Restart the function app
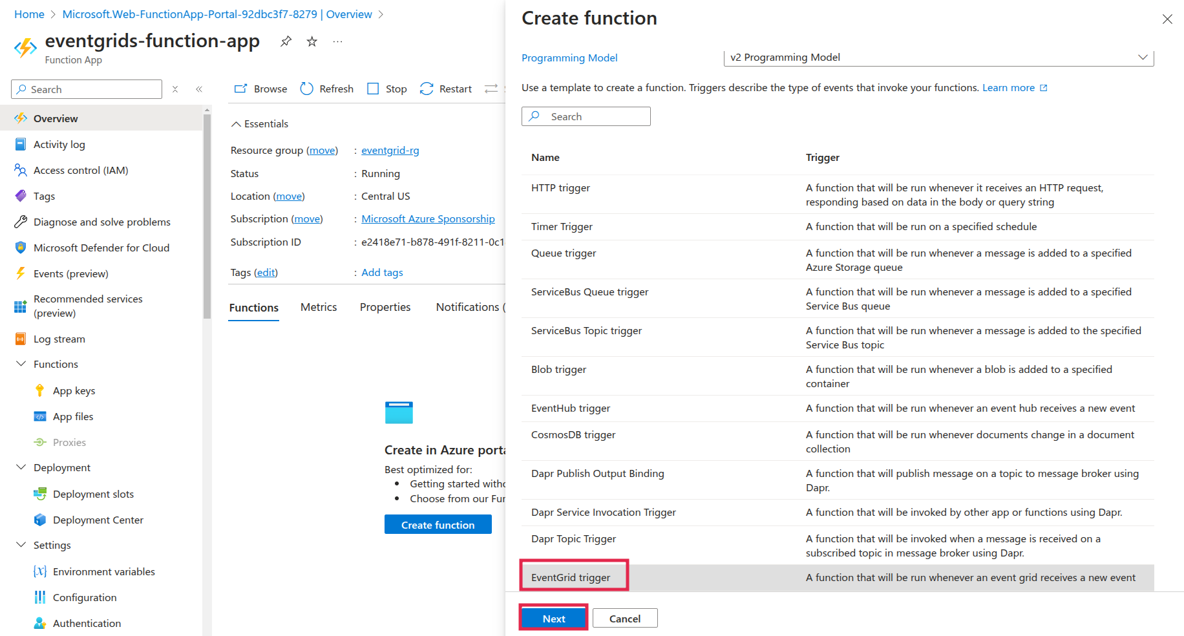 coord(445,89)
